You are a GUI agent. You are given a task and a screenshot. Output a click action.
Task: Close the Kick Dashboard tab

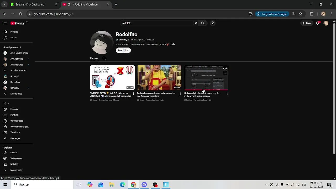[x=56, y=4]
